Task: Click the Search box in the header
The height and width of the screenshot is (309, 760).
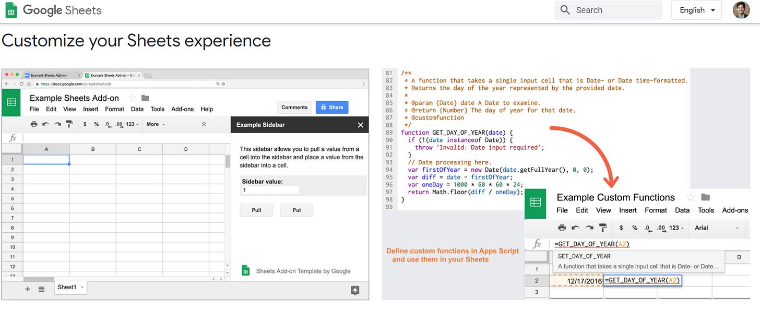Action: 608,10
